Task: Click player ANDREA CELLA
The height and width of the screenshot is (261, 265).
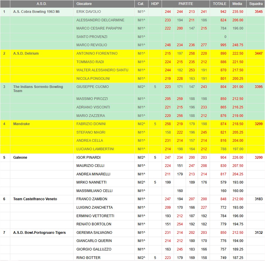Action: point(90,141)
